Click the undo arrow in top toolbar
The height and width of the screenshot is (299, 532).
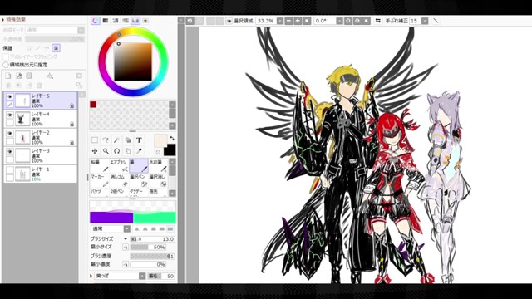coord(190,21)
